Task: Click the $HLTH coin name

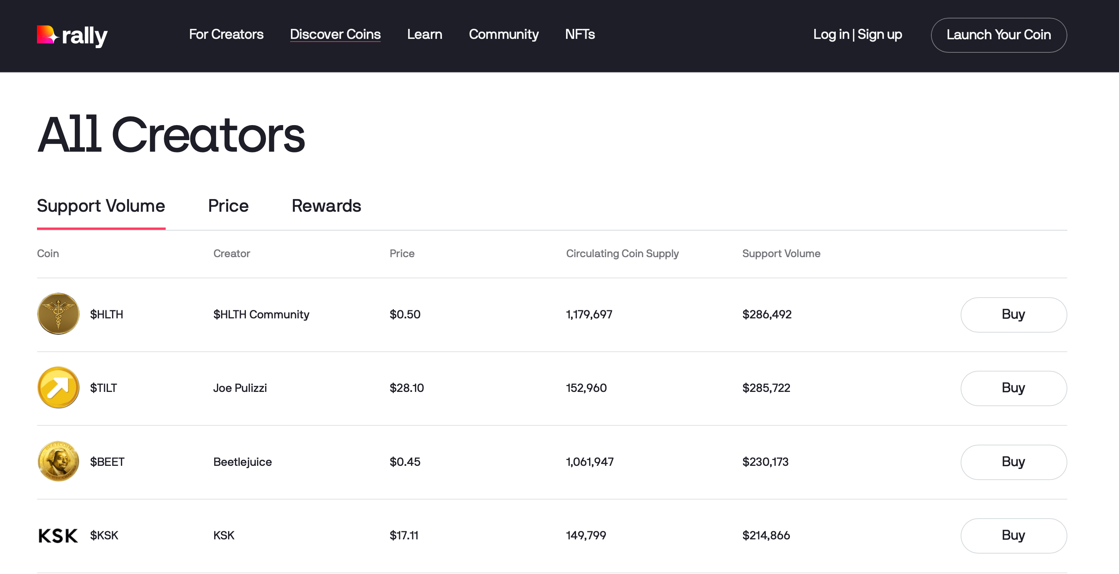Action: [x=106, y=314]
